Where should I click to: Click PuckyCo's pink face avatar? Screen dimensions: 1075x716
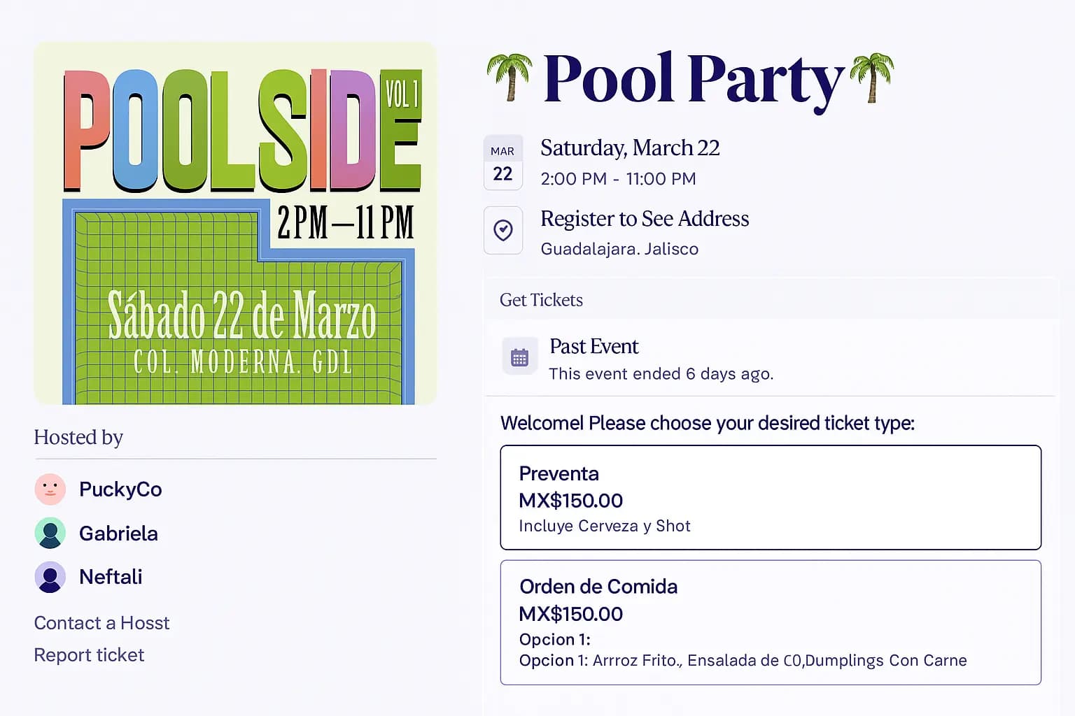pos(50,489)
